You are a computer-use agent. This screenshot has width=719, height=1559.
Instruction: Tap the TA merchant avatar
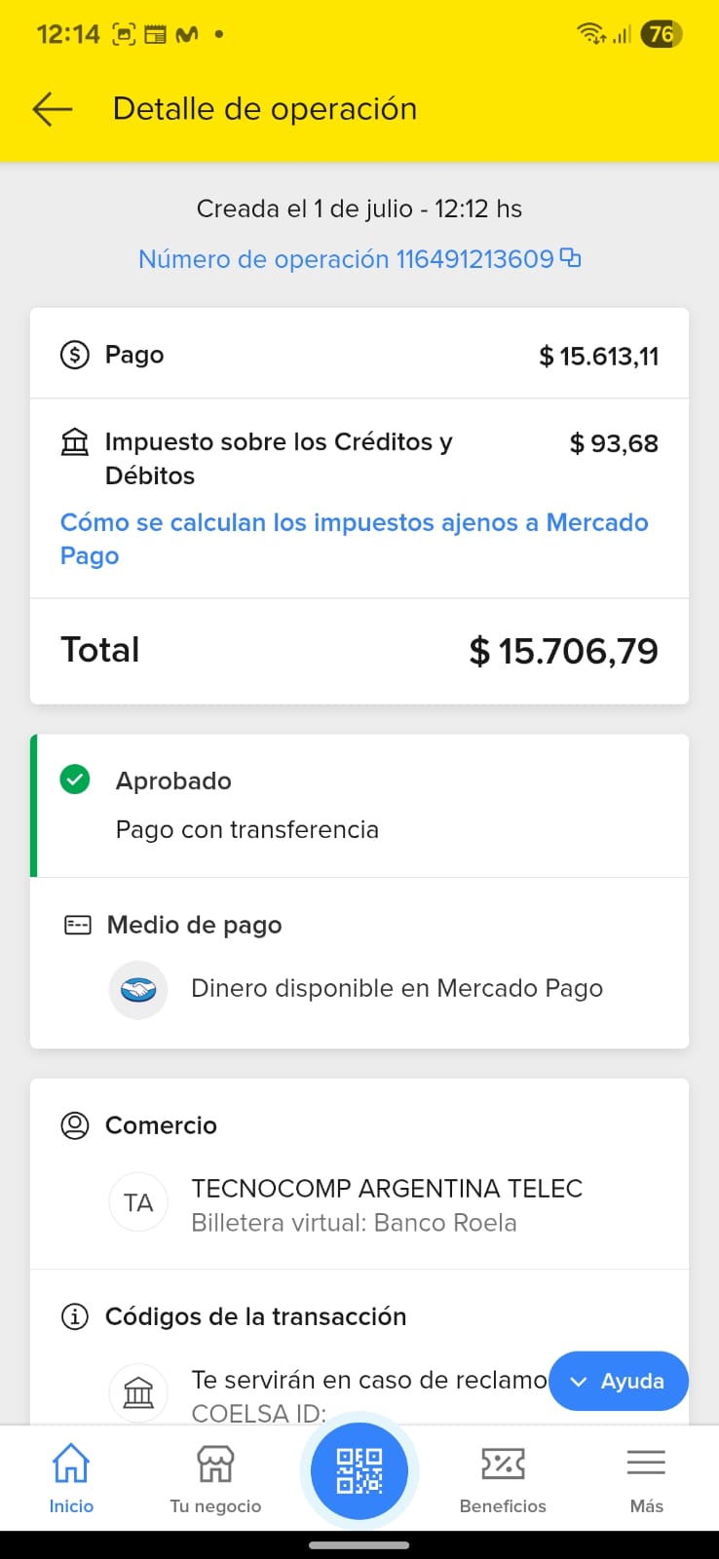pos(138,1203)
